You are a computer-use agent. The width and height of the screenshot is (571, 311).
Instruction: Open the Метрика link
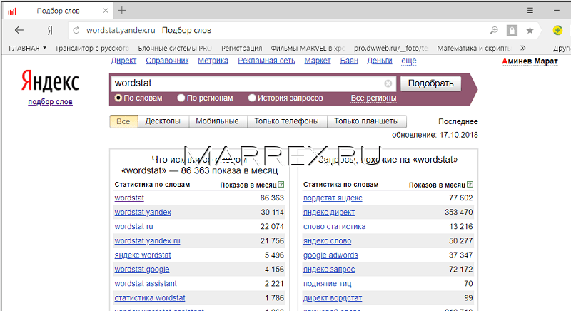point(213,61)
